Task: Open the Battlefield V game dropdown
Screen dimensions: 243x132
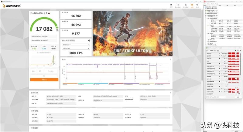Action: [76, 45]
